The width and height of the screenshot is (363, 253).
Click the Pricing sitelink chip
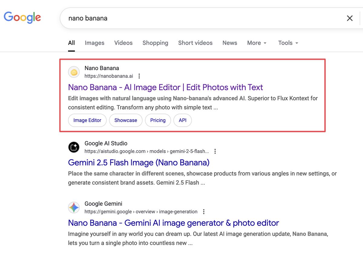click(158, 120)
